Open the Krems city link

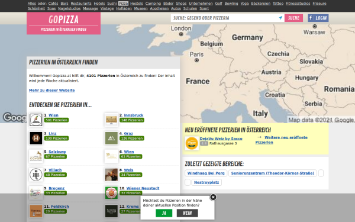[x=133, y=207]
